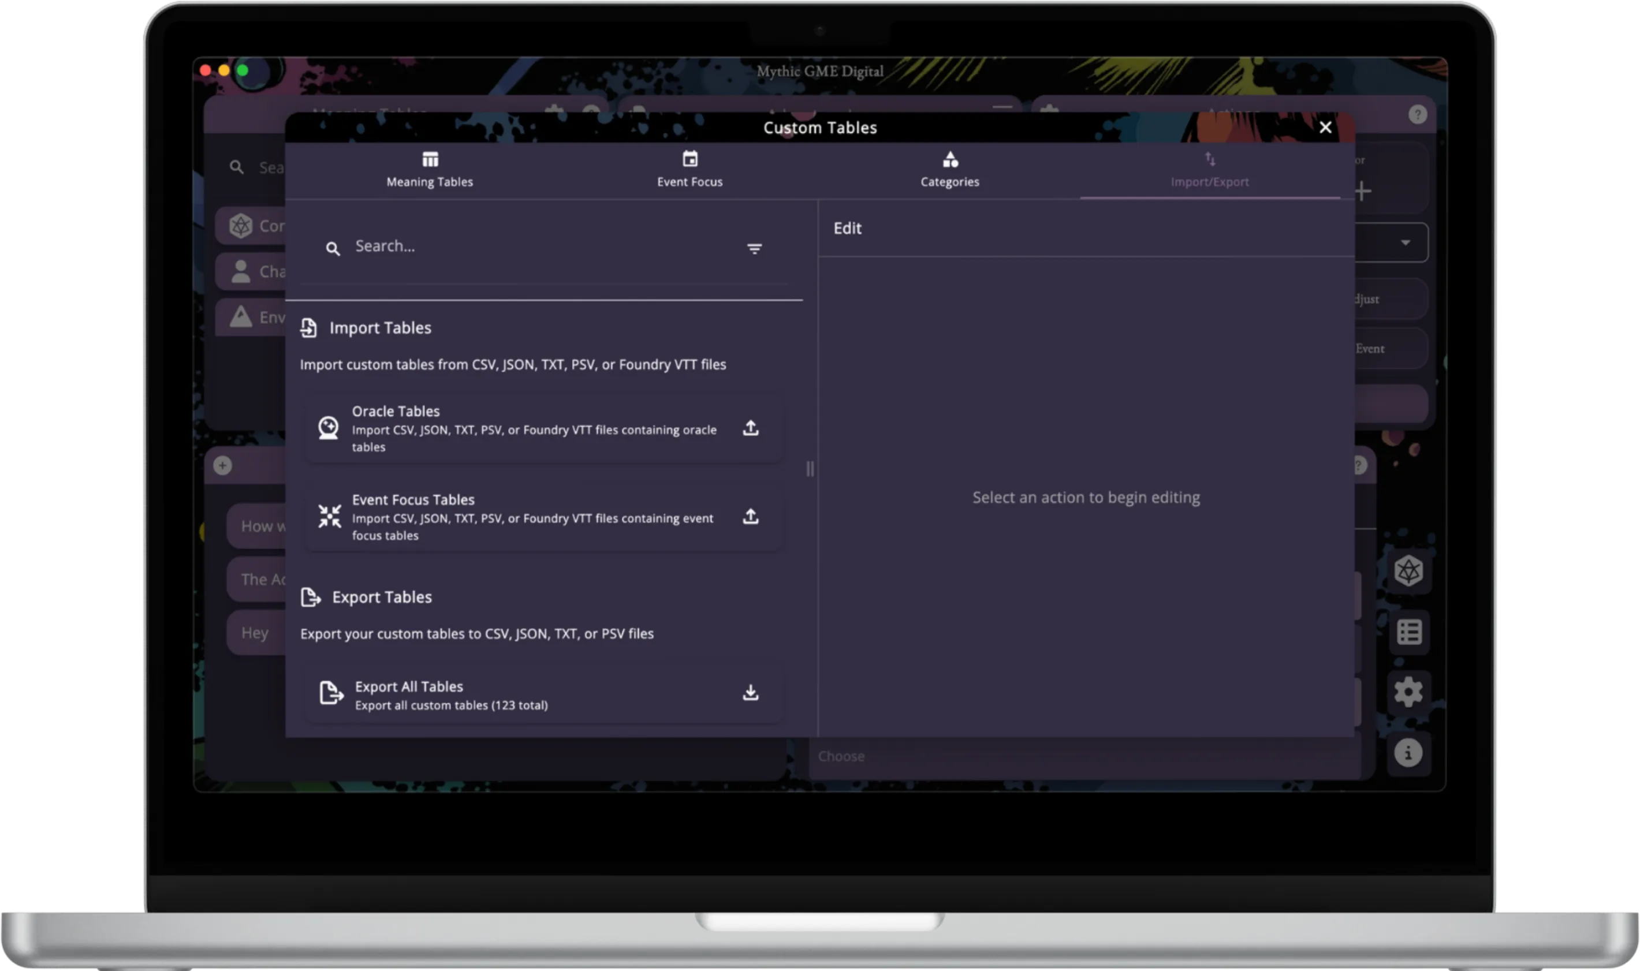This screenshot has height=971, width=1640.
Task: Click the Edit panel heading
Action: click(848, 229)
